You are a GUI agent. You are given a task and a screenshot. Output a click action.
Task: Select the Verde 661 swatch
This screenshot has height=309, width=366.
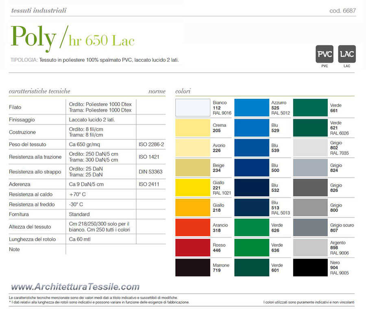[310, 108]
